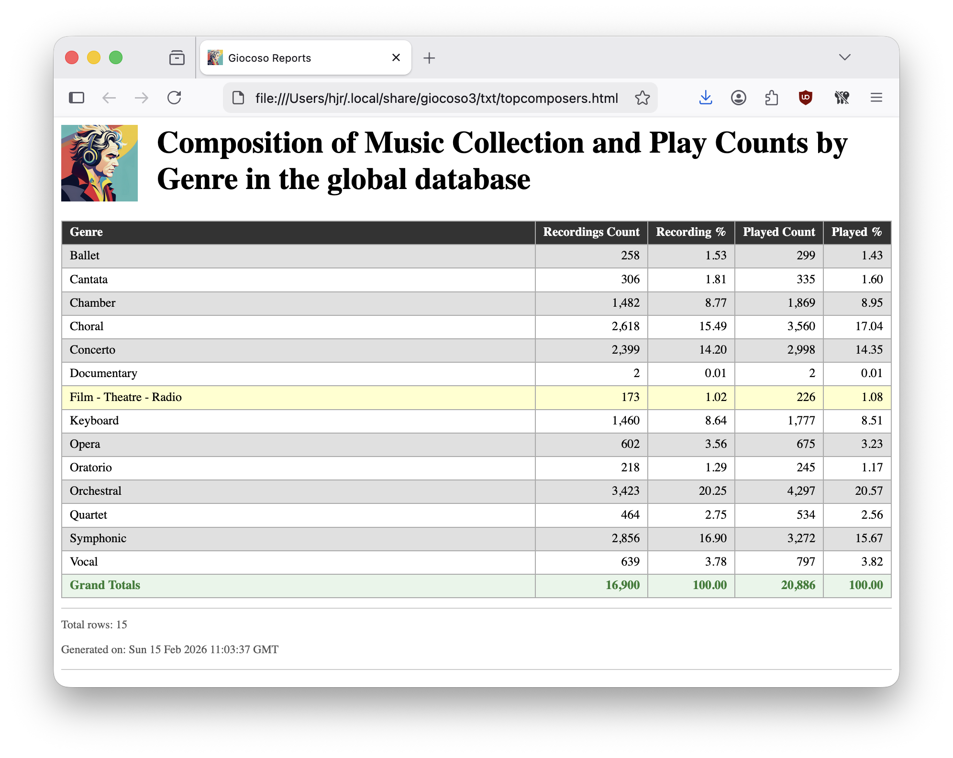Reload the current page
Viewport: 953px width, 758px height.
[174, 98]
